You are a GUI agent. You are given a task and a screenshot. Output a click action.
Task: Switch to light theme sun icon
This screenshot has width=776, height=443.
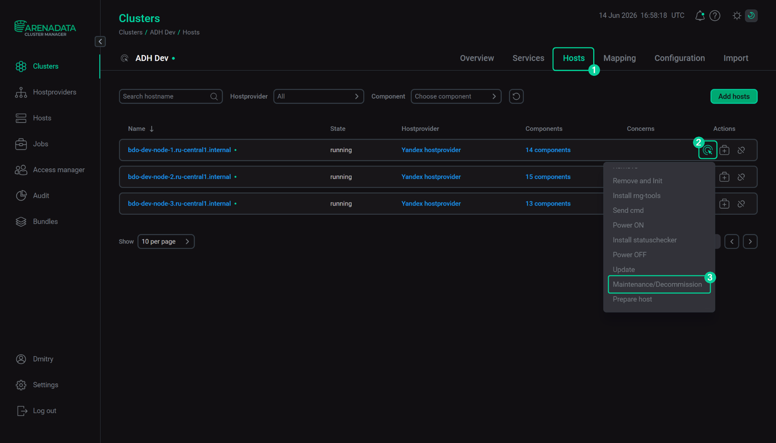[x=737, y=16]
